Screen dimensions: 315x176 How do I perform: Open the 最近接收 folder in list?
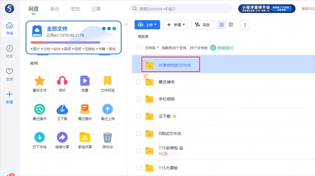click(167, 82)
